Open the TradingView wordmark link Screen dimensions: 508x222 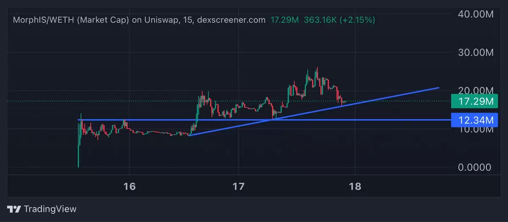50,209
